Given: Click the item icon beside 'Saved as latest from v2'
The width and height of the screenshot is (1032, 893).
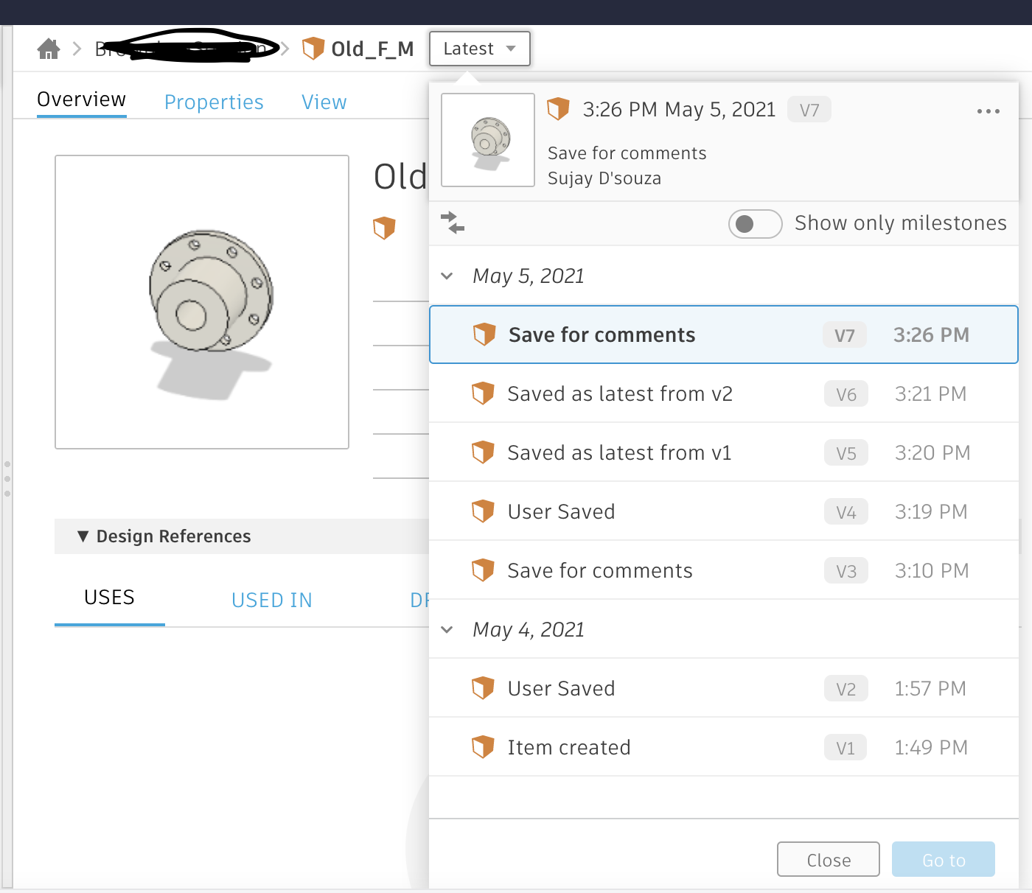Looking at the screenshot, I should point(484,393).
